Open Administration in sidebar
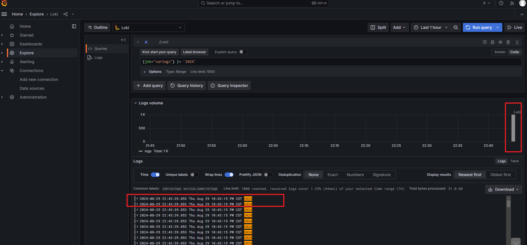Image resolution: width=527 pixels, height=245 pixels. point(33,97)
